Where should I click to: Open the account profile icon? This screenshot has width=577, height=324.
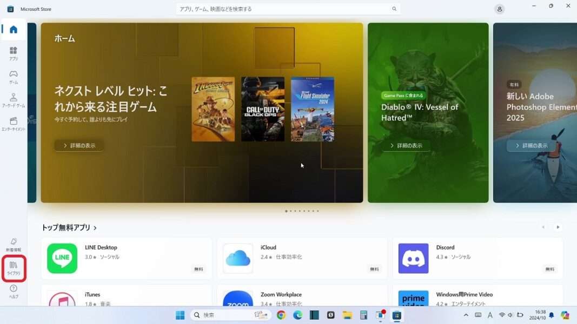(x=499, y=9)
